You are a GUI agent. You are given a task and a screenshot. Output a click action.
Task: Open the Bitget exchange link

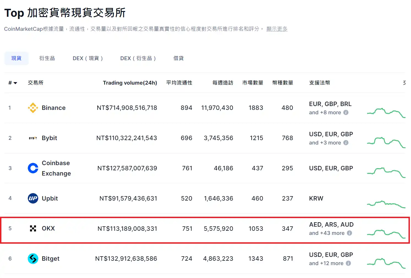[51, 258]
